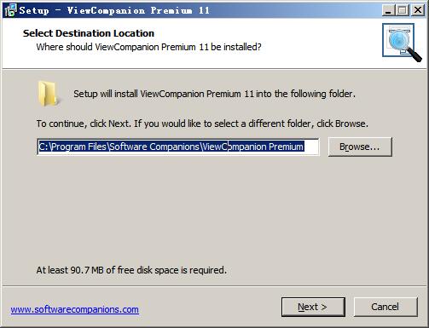Click the yellow folder icon
This screenshot has height=328, width=429.
click(x=49, y=94)
